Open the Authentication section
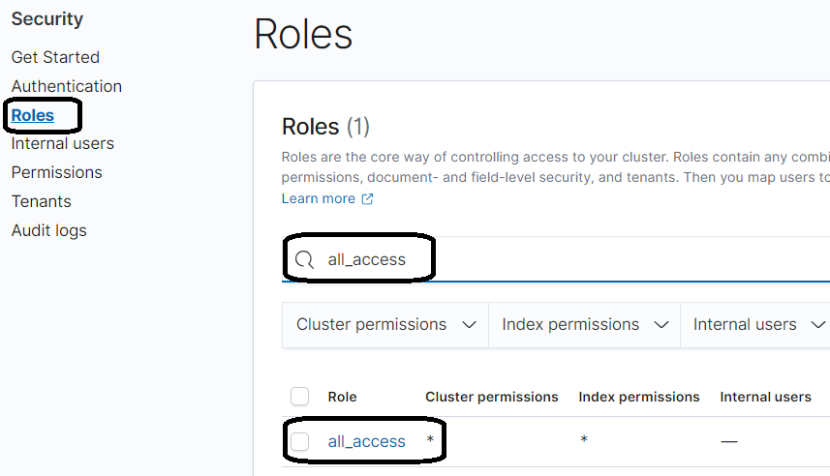This screenshot has width=830, height=476. coord(67,86)
